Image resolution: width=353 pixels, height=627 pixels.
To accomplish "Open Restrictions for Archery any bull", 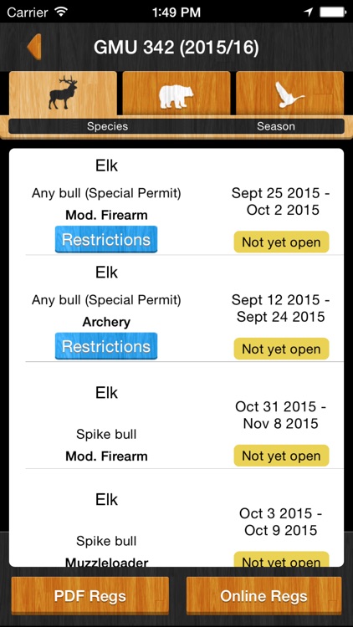I will 106,346.
